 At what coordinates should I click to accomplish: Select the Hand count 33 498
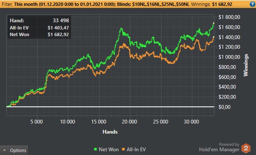click(61, 21)
